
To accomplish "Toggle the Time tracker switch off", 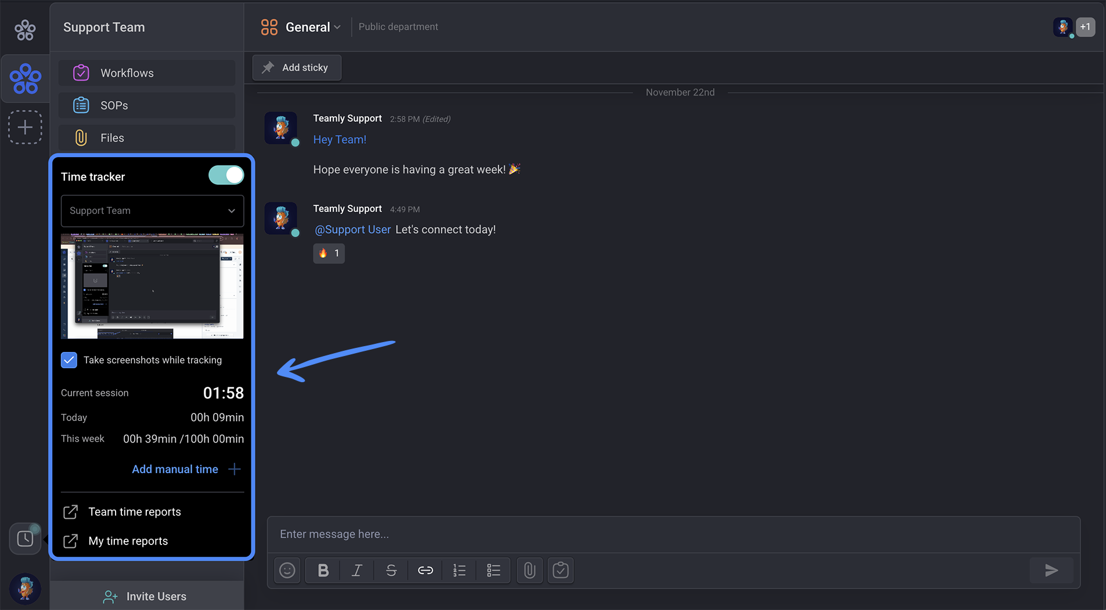I will 226,175.
